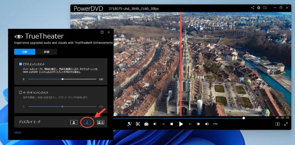The height and width of the screenshot is (145, 295).
Task: Enter fullscreen mode in PowerDVD
Action: 286,124
